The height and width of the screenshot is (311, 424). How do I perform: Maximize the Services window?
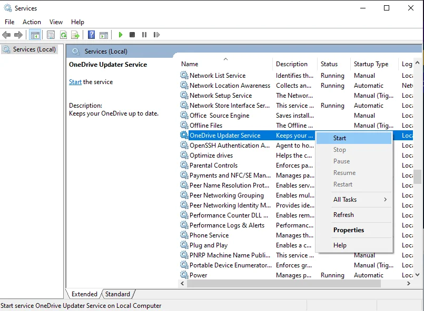(x=387, y=8)
